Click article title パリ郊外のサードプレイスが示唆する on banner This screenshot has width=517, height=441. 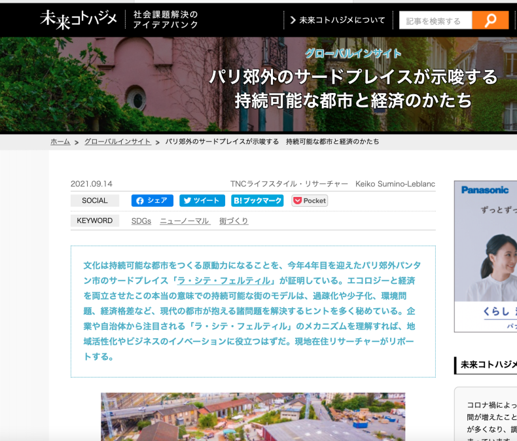353,77
